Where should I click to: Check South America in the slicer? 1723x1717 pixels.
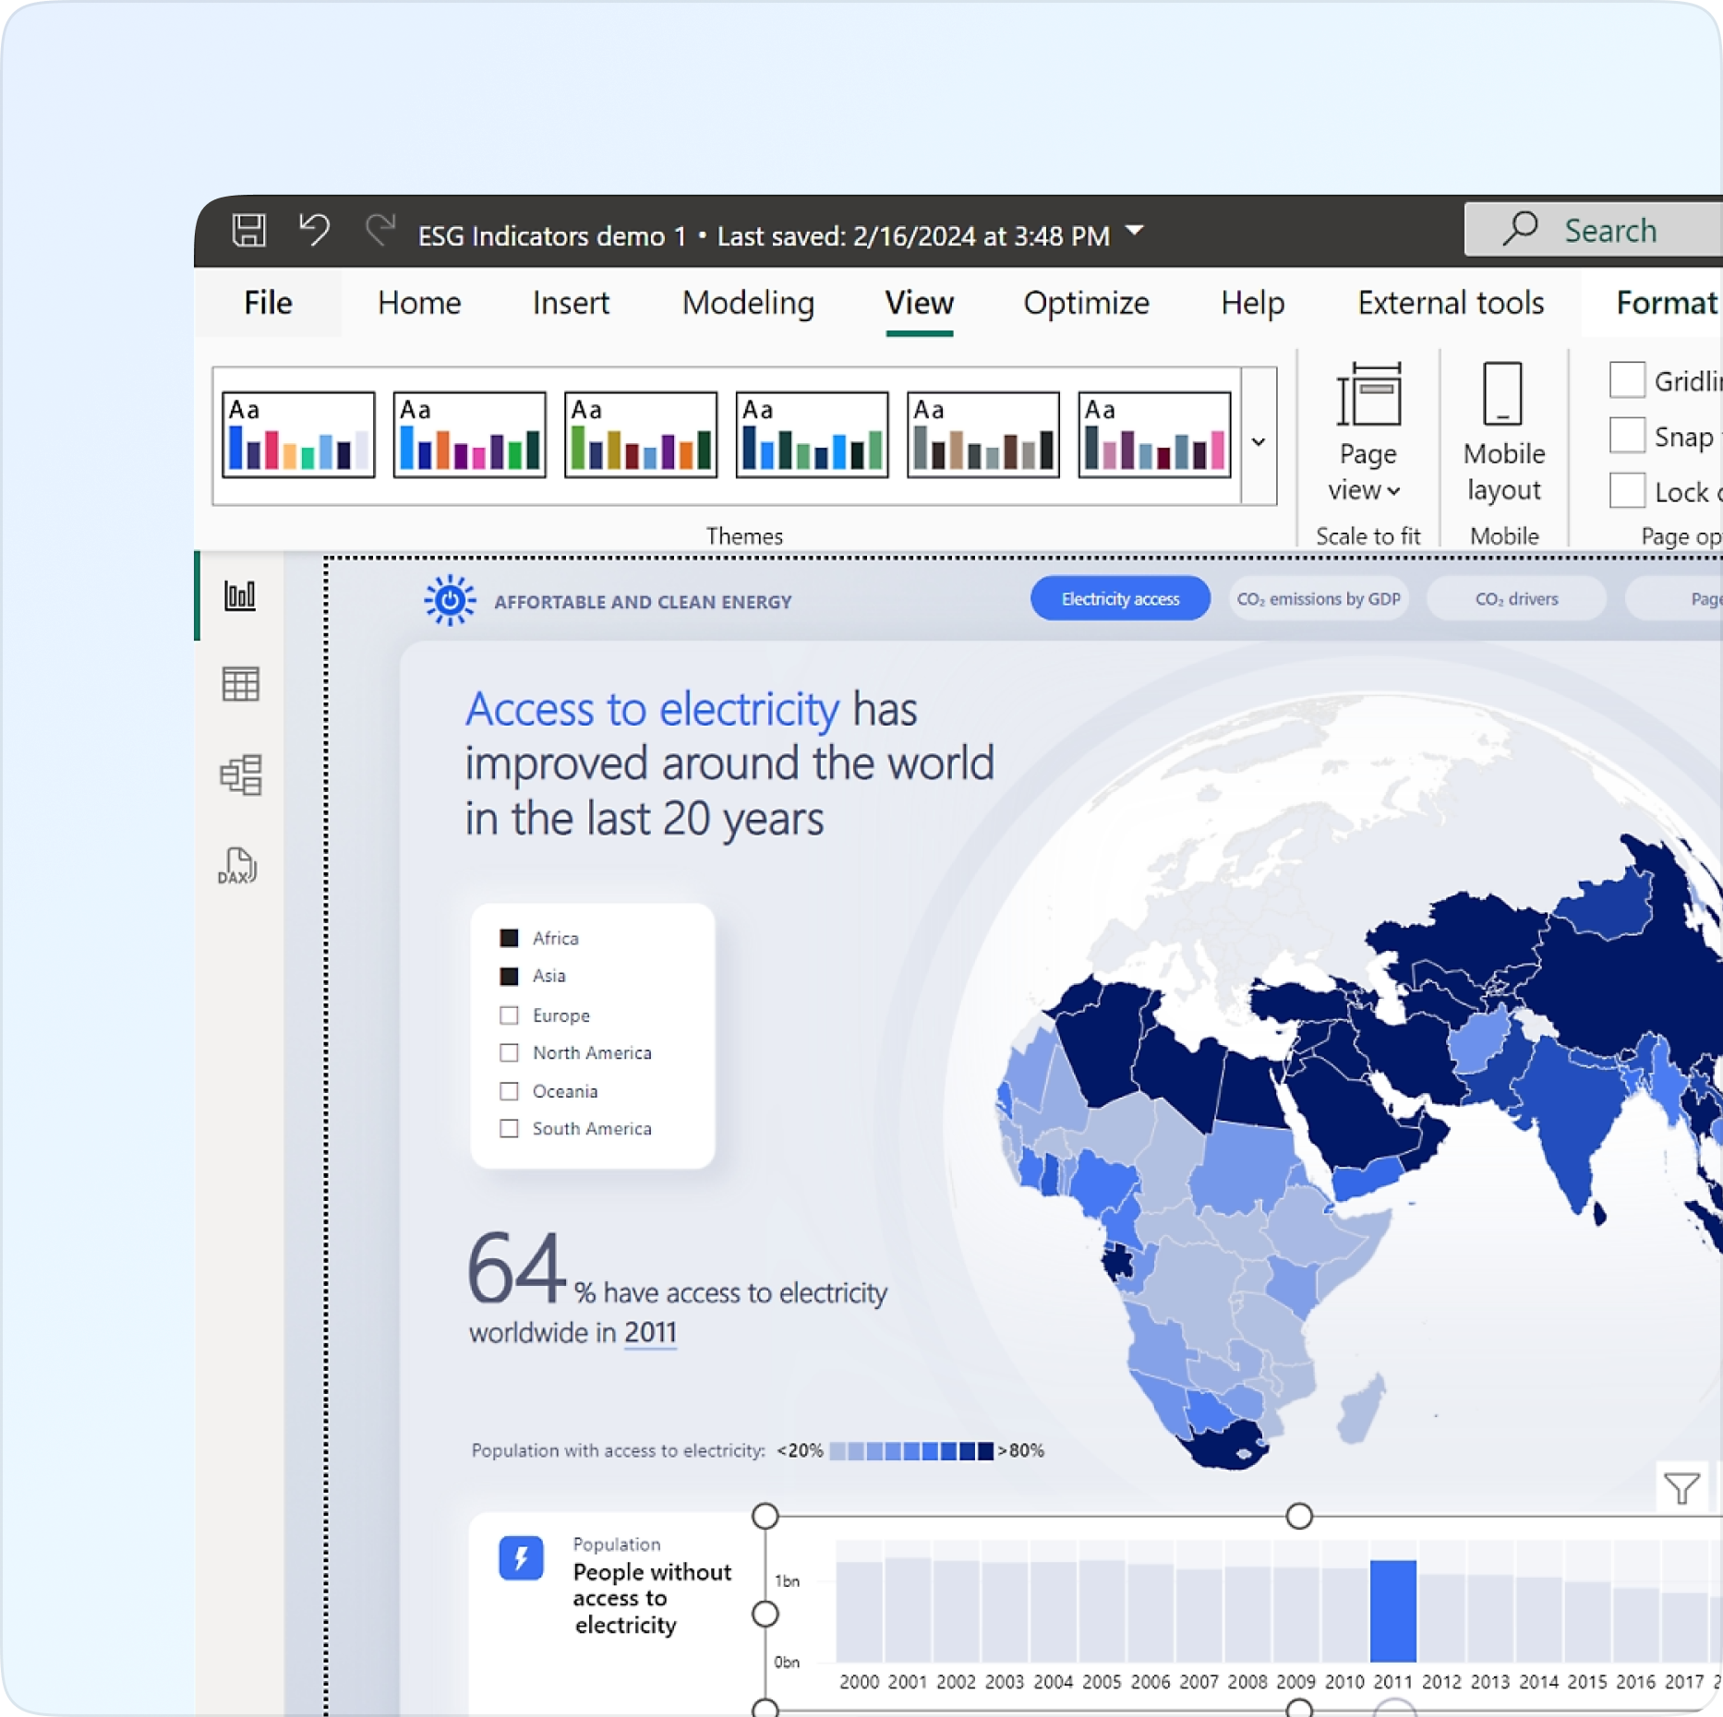[x=509, y=1128]
